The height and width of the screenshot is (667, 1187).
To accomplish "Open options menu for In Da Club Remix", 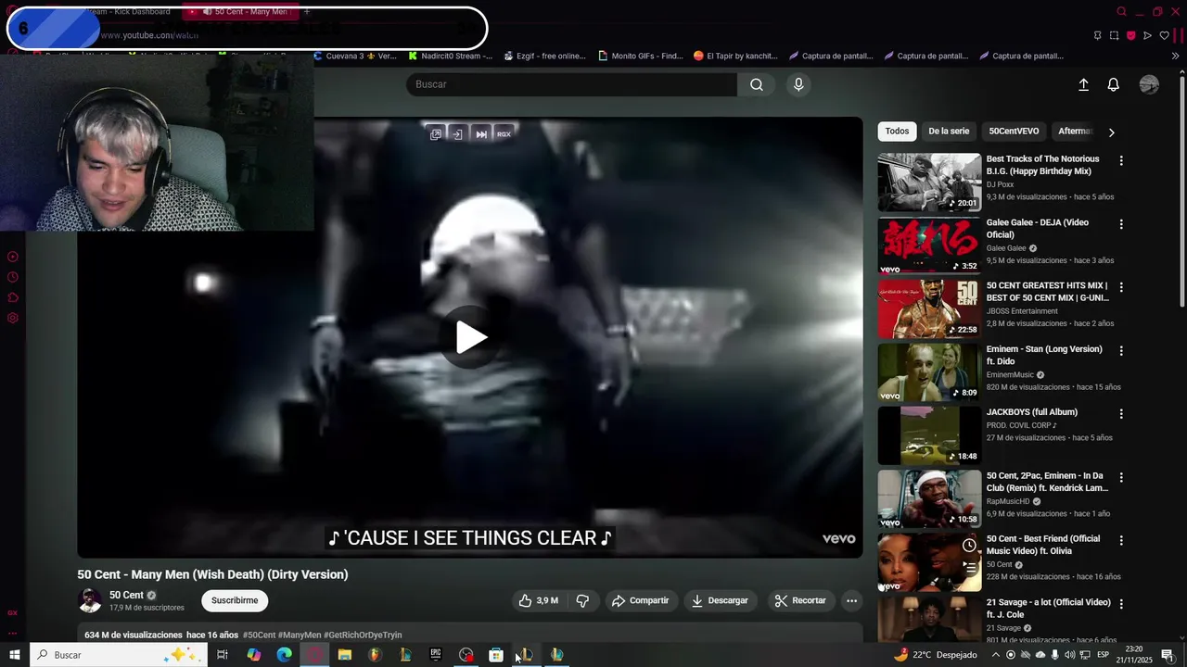I will 1121,477.
